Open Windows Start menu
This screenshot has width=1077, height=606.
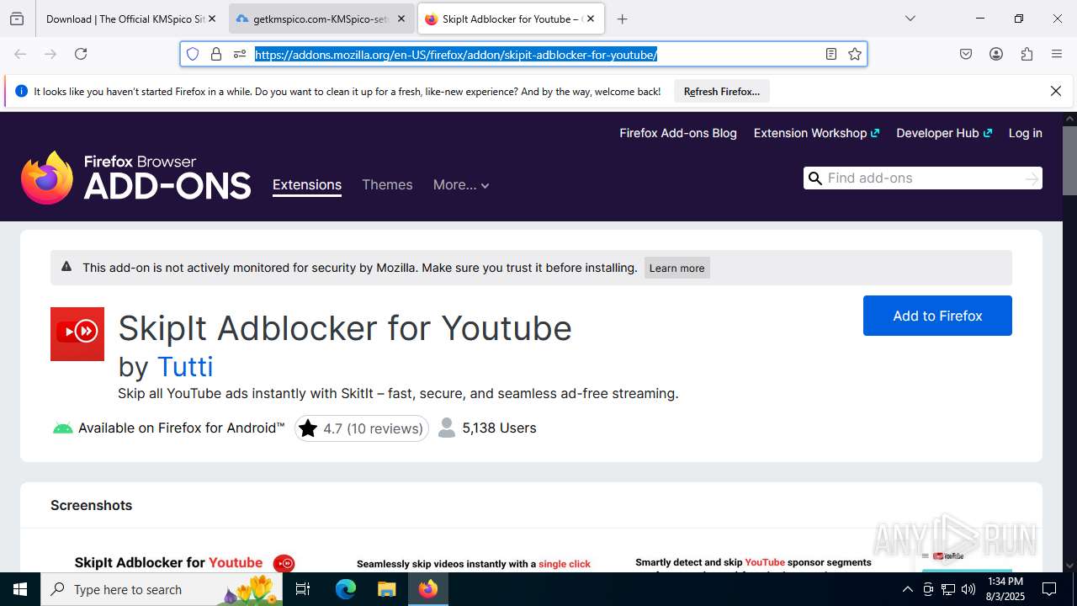[x=20, y=589]
